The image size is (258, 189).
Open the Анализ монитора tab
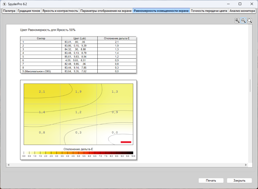coord(242,11)
